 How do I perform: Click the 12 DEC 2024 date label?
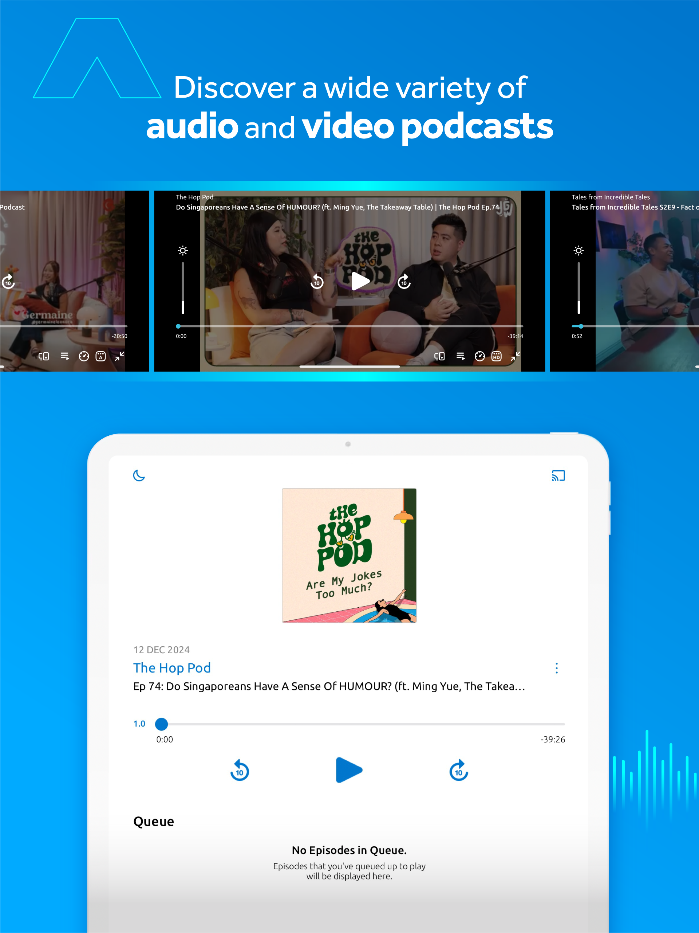click(162, 650)
